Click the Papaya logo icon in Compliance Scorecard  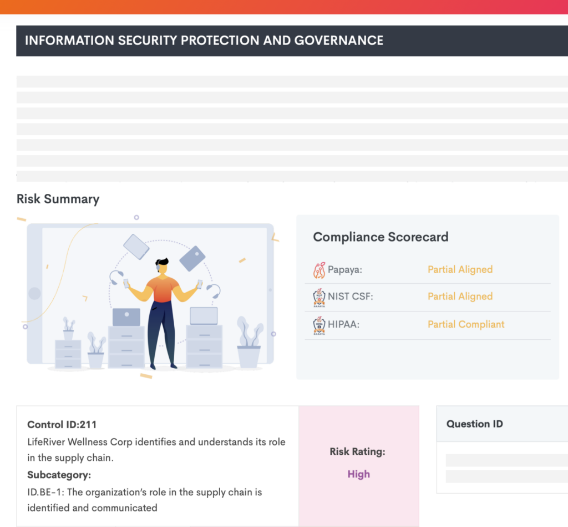pos(319,269)
